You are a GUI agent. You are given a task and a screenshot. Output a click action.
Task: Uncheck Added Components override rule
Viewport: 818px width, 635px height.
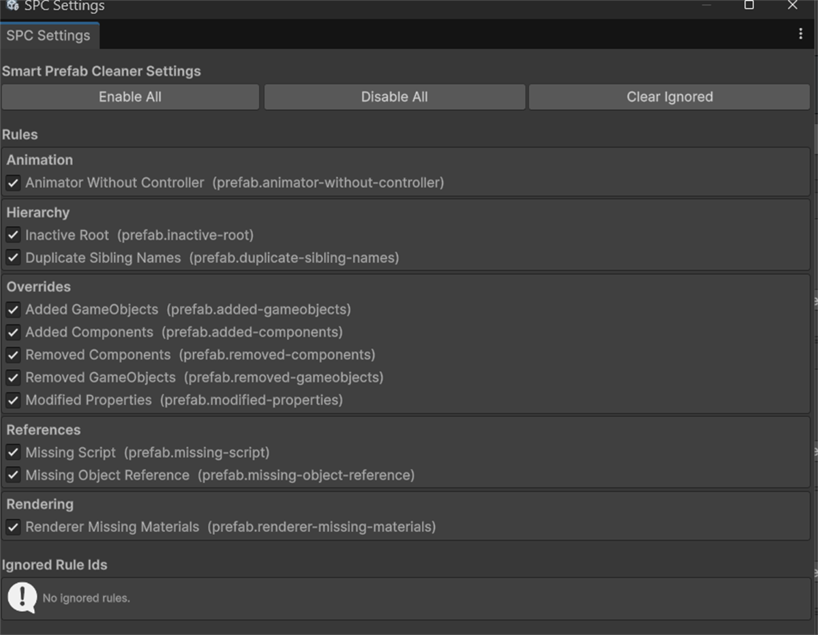click(13, 332)
